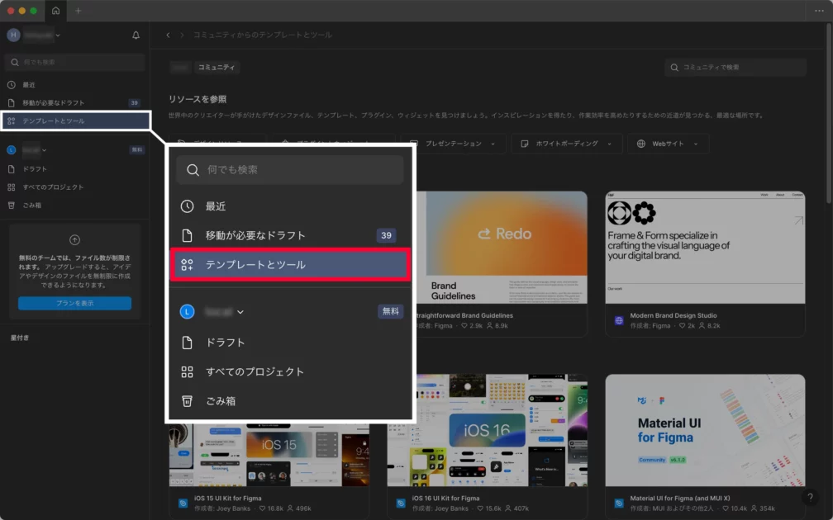Select ドラフト in the left sidebar
This screenshot has height=520, width=833.
[x=35, y=169]
